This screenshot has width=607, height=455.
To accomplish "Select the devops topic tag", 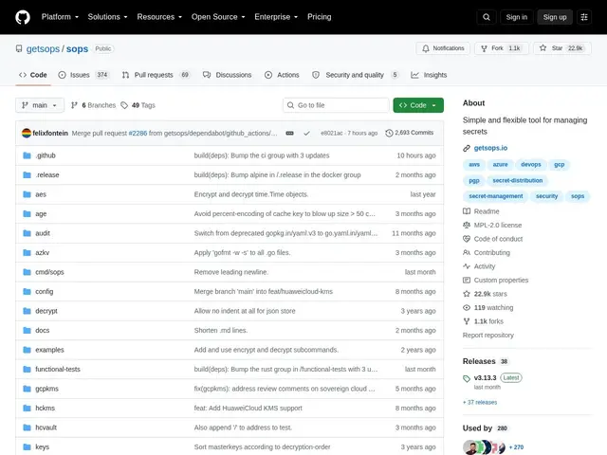I will pyautogui.click(x=531, y=164).
